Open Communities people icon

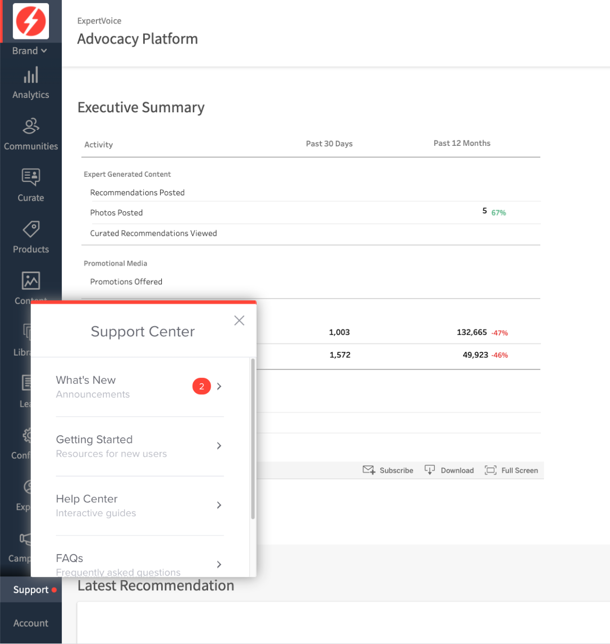point(31,126)
